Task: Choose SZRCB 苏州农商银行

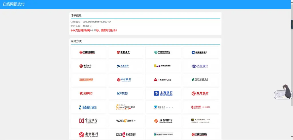Action: [126, 134]
